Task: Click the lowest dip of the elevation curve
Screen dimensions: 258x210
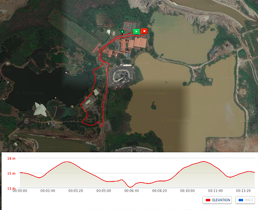Action: [x=130, y=187]
